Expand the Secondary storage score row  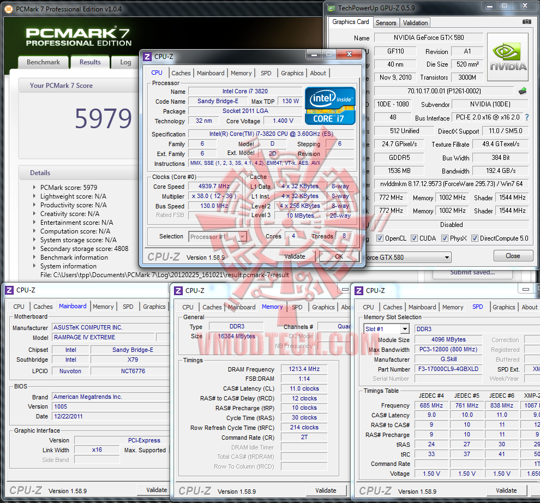[x=34, y=248]
